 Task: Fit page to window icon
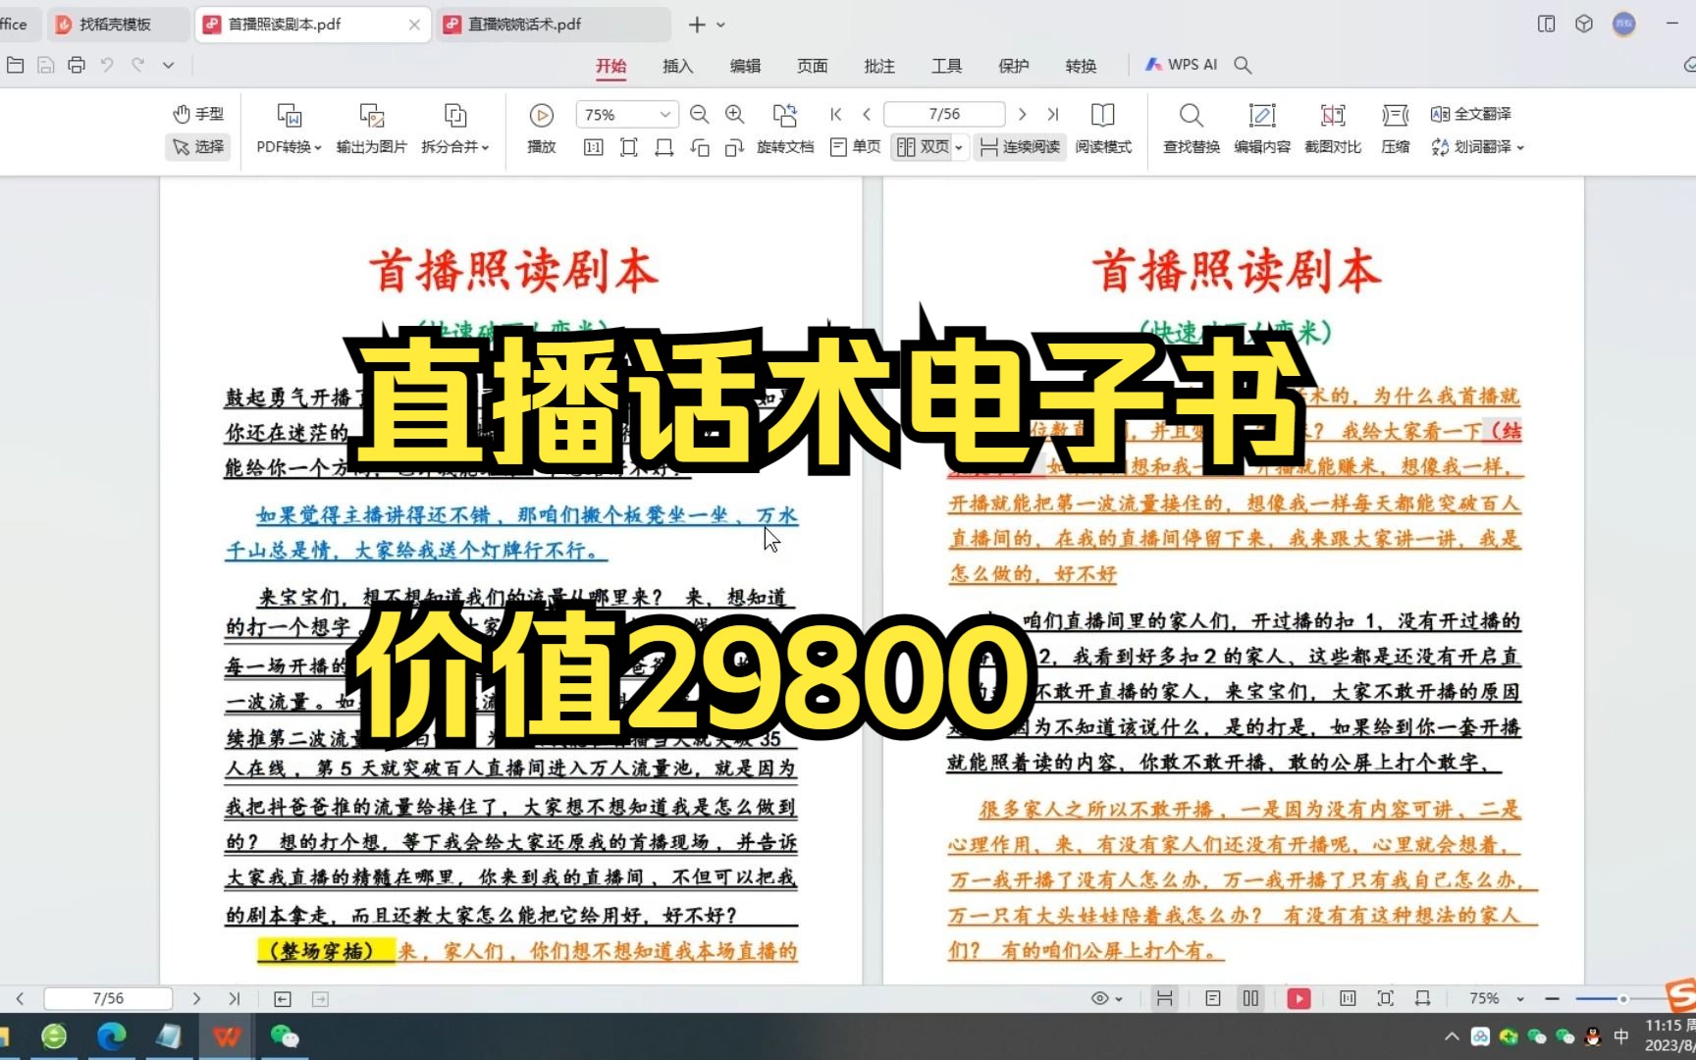pyautogui.click(x=629, y=147)
